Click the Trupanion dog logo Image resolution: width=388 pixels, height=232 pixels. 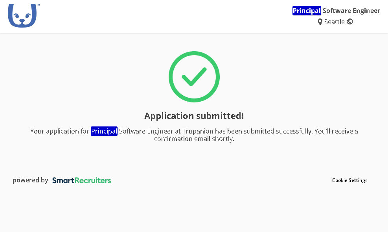click(22, 17)
